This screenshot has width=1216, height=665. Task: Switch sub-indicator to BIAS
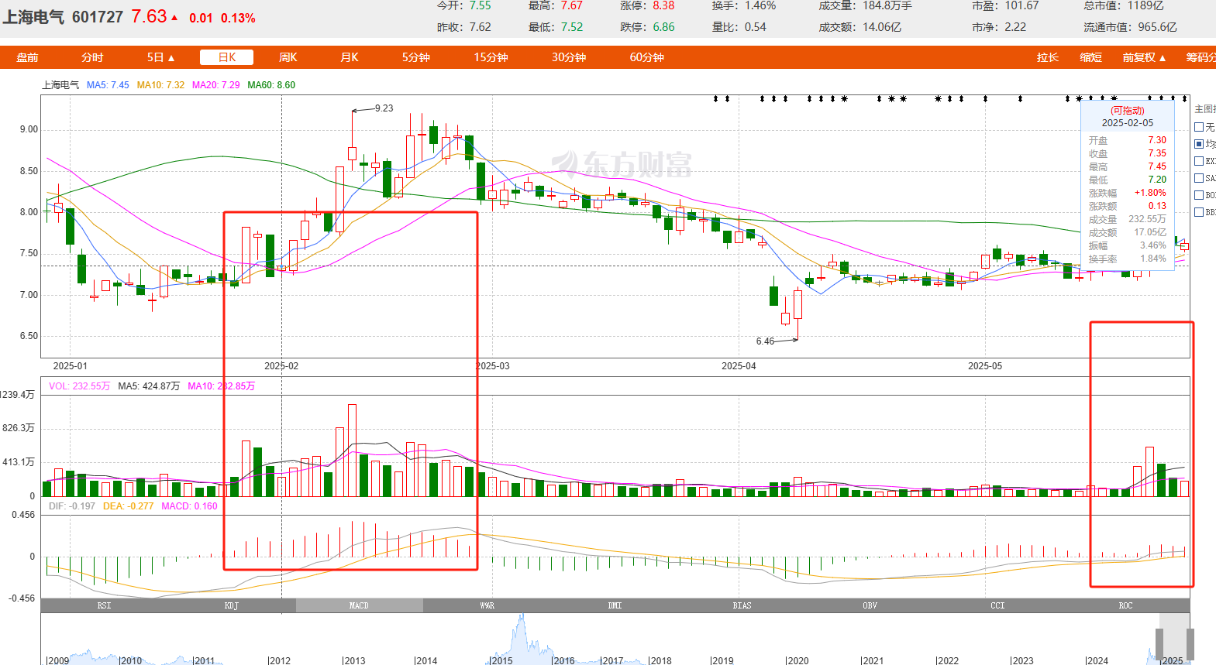[x=742, y=605]
